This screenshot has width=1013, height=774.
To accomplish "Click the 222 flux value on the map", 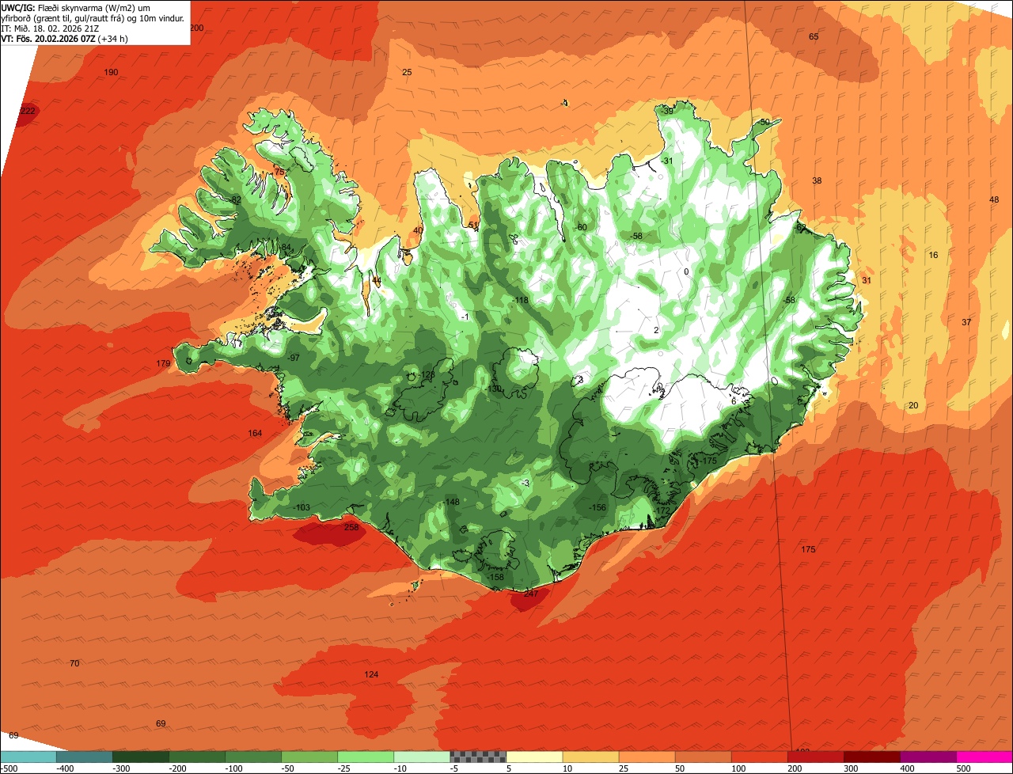I will tap(28, 111).
